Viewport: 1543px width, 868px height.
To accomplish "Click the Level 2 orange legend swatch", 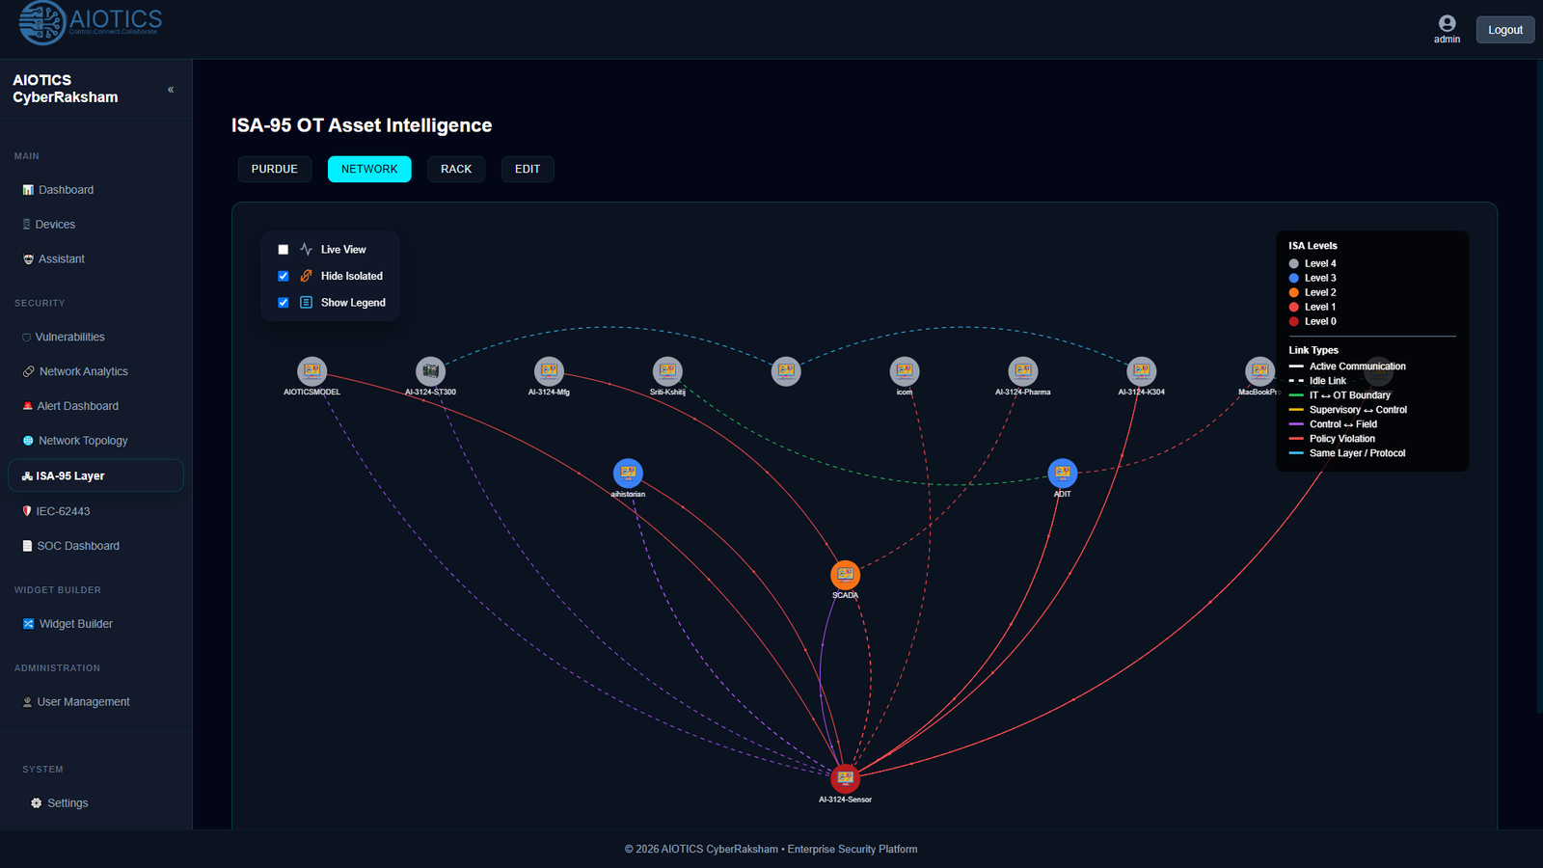I will pyautogui.click(x=1294, y=293).
